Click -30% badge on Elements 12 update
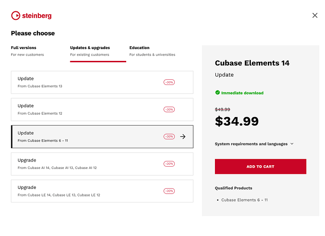Viewport: 325px width, 236px height. point(169,110)
